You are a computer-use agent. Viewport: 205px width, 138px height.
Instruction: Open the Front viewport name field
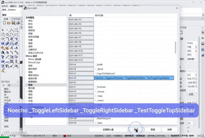[192, 43]
